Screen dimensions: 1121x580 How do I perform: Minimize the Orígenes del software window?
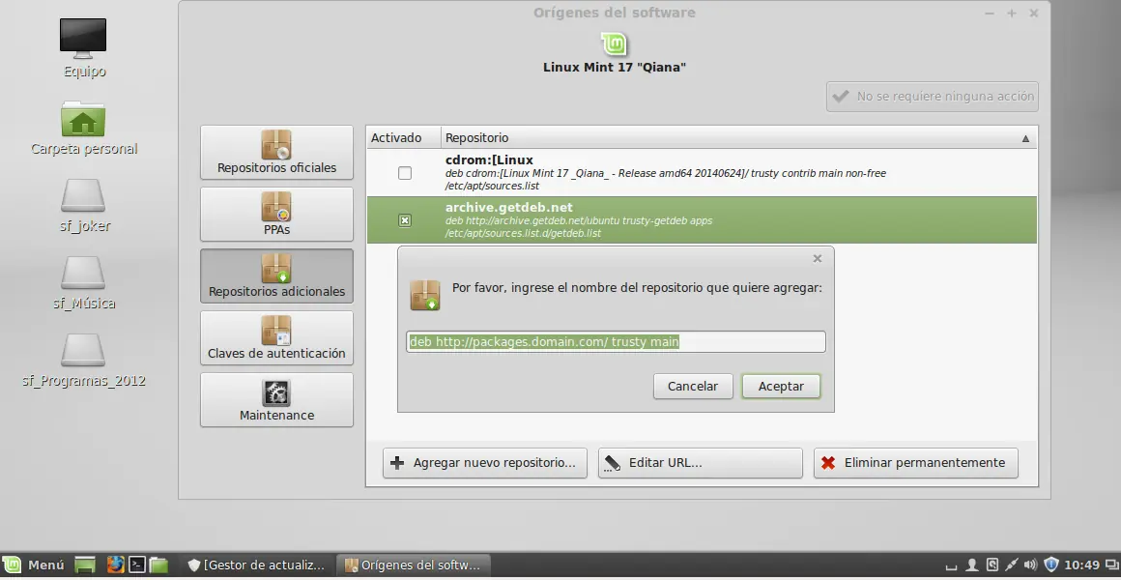[x=990, y=14]
